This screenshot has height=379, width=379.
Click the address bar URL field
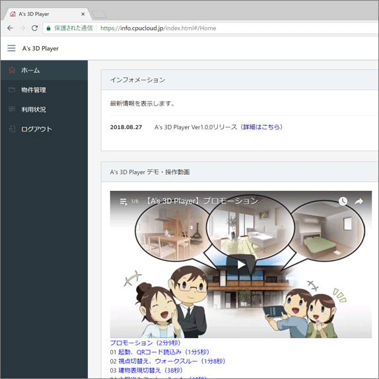[x=210, y=28]
